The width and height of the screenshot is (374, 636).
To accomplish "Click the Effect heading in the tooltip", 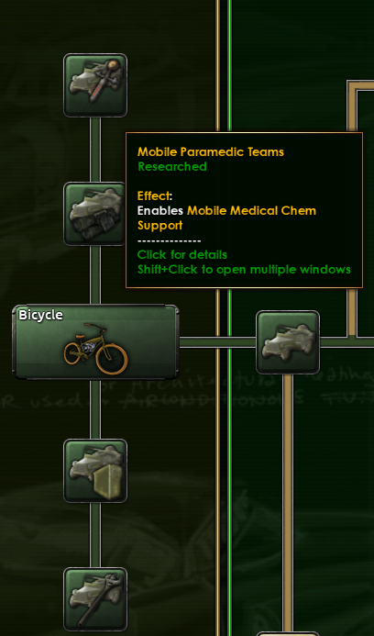I will [154, 196].
